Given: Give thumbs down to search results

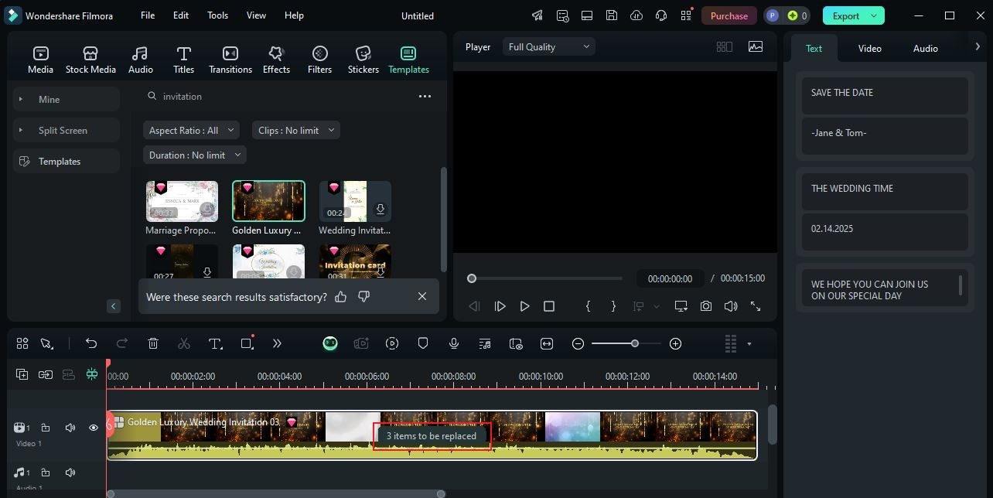Looking at the screenshot, I should (363, 296).
